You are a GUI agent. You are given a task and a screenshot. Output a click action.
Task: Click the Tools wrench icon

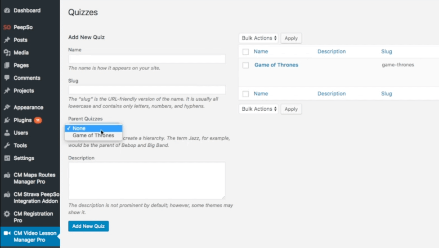click(7, 145)
